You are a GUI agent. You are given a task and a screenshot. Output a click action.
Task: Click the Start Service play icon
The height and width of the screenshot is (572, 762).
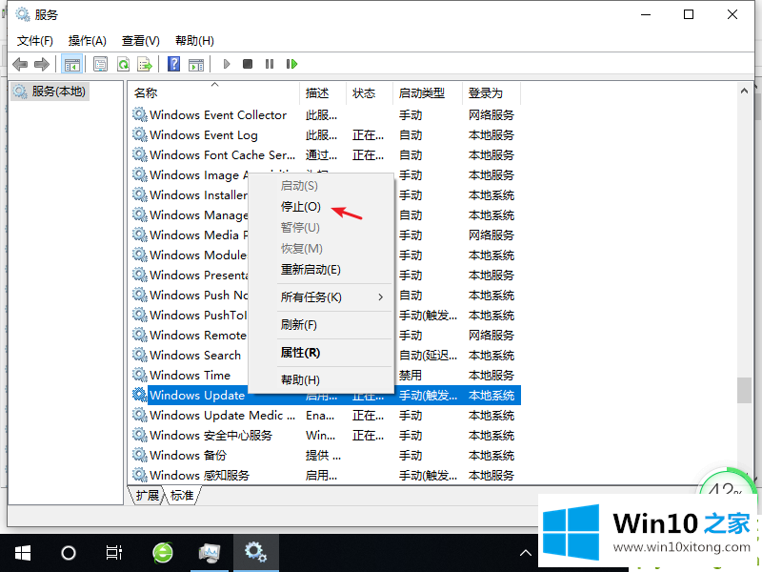226,64
